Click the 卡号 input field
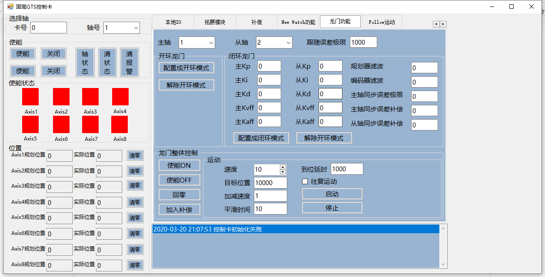The image size is (545, 277). click(49, 28)
